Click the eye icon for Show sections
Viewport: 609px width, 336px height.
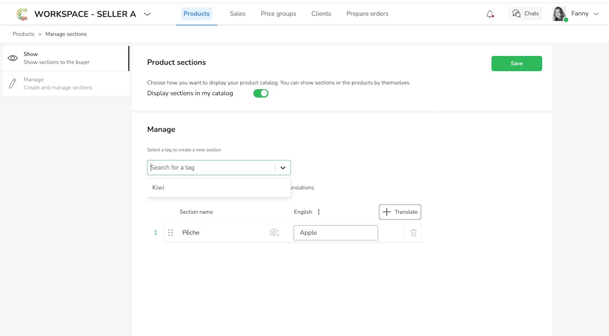[x=13, y=58]
